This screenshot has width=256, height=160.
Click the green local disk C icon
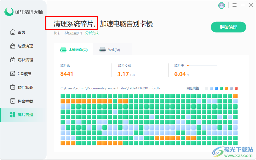(x=63, y=50)
